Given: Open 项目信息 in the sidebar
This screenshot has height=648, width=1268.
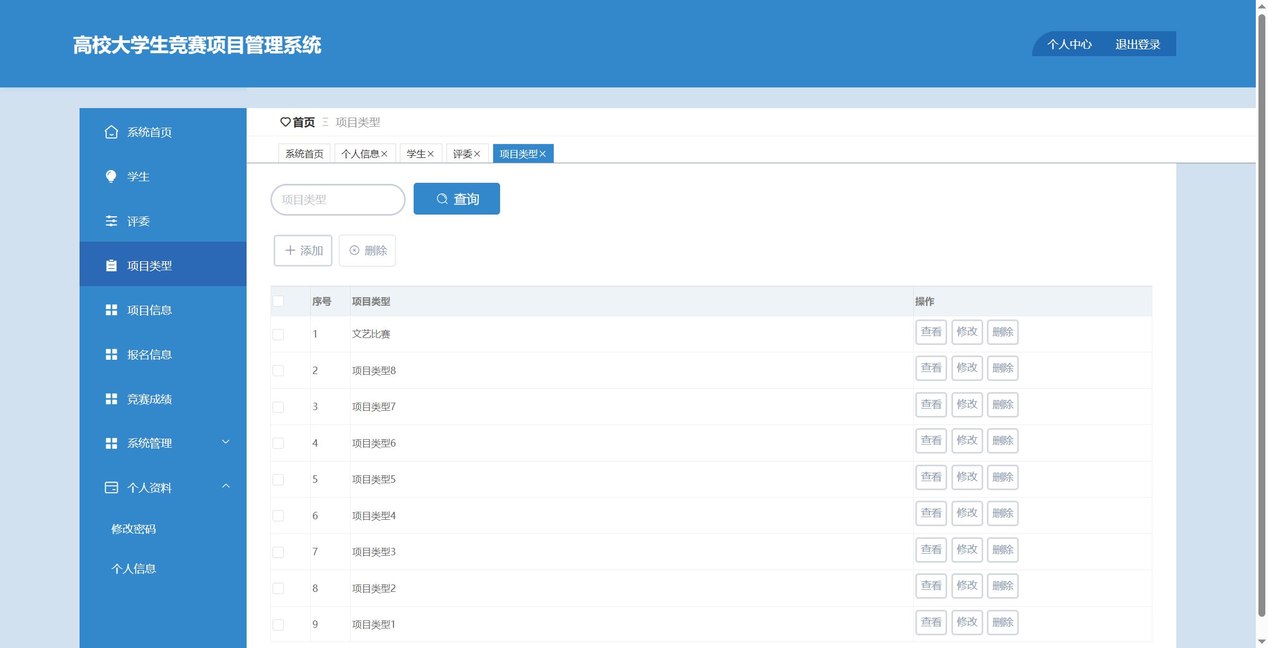Looking at the screenshot, I should click(x=163, y=310).
